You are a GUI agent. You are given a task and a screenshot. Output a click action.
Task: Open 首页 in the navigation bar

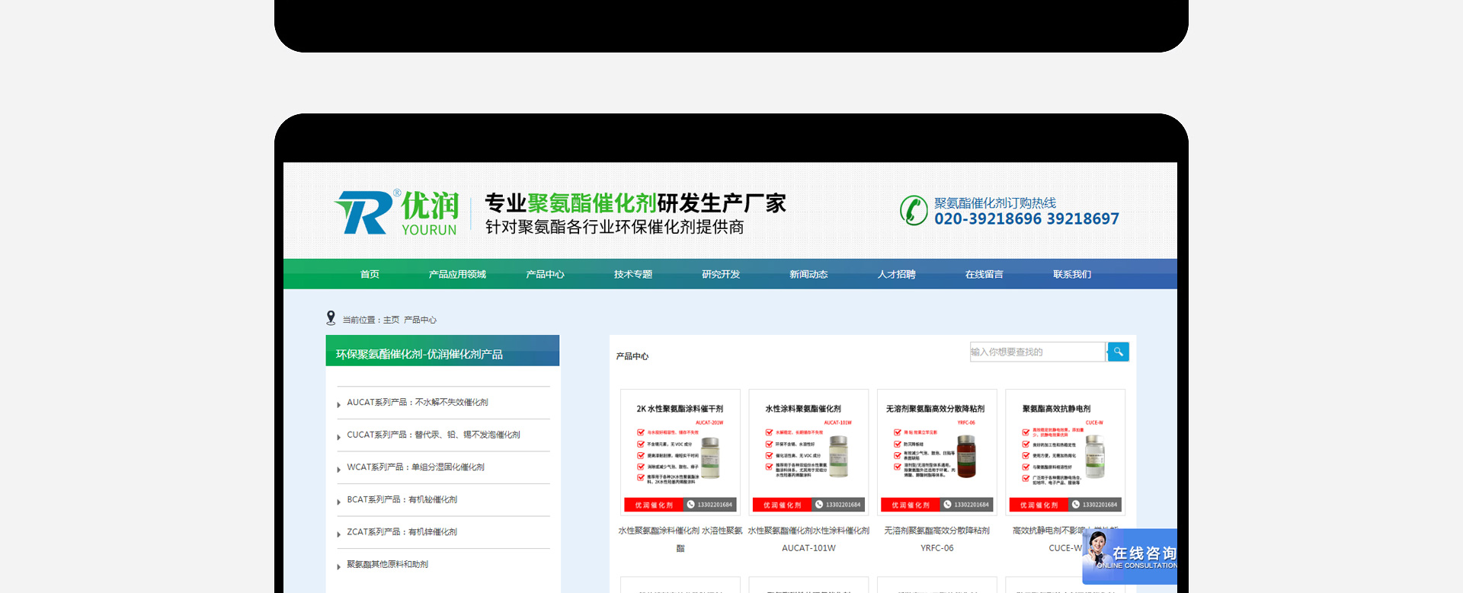370,274
